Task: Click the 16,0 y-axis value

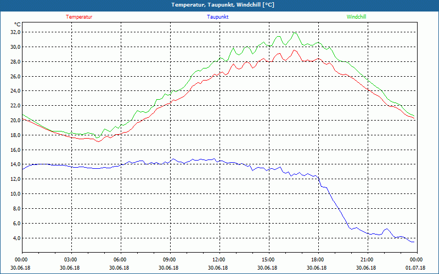Action: tap(15, 150)
